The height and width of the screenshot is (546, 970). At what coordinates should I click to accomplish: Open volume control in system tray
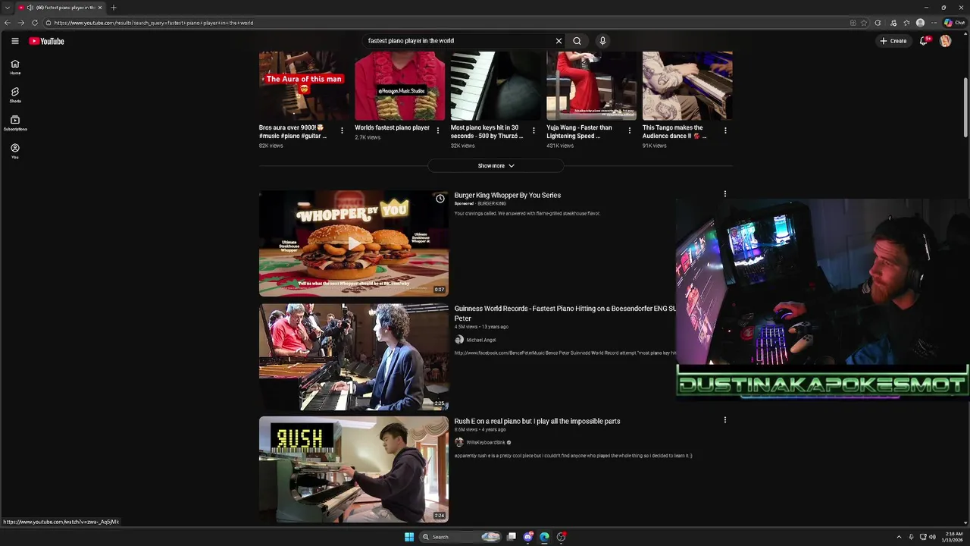932,537
